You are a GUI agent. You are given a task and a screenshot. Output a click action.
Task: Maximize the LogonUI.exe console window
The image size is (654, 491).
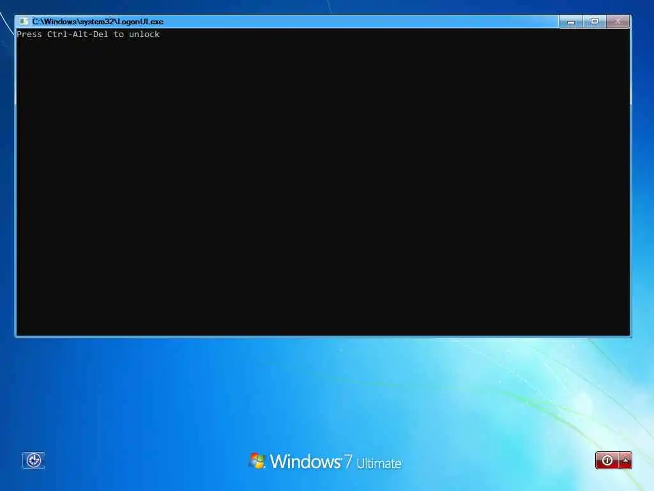595,22
